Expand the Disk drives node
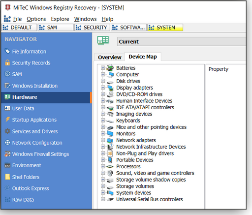 click(x=103, y=81)
